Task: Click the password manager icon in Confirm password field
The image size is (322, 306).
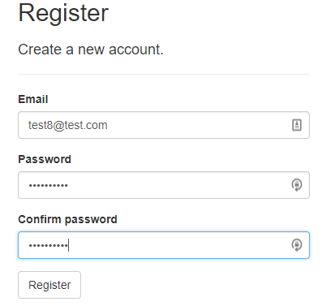Action: [297, 245]
